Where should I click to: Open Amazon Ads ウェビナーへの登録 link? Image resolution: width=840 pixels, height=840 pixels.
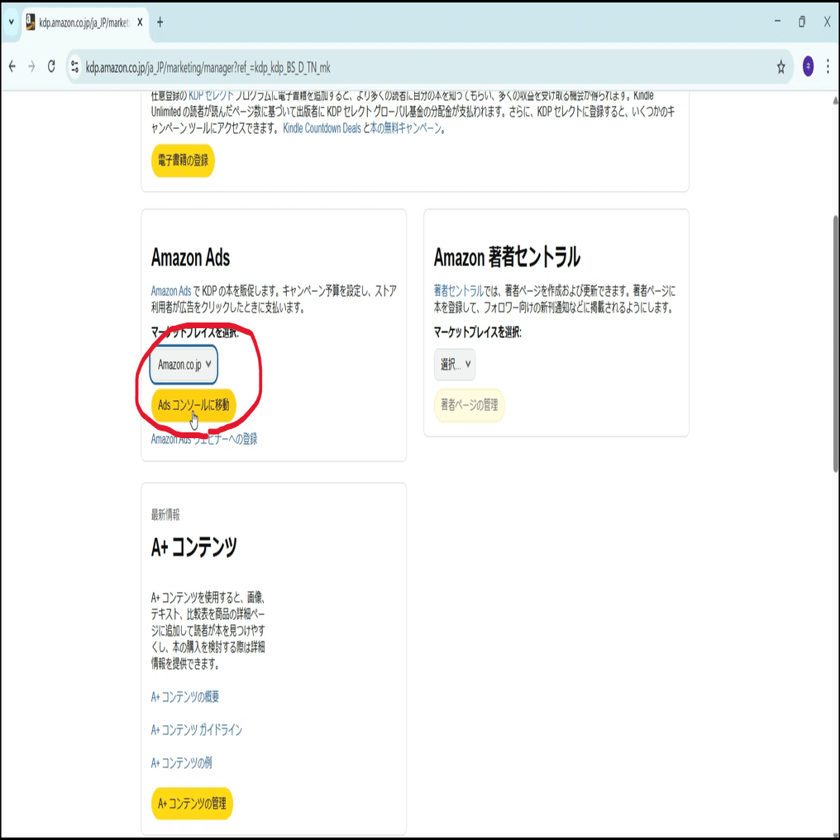pos(204,439)
